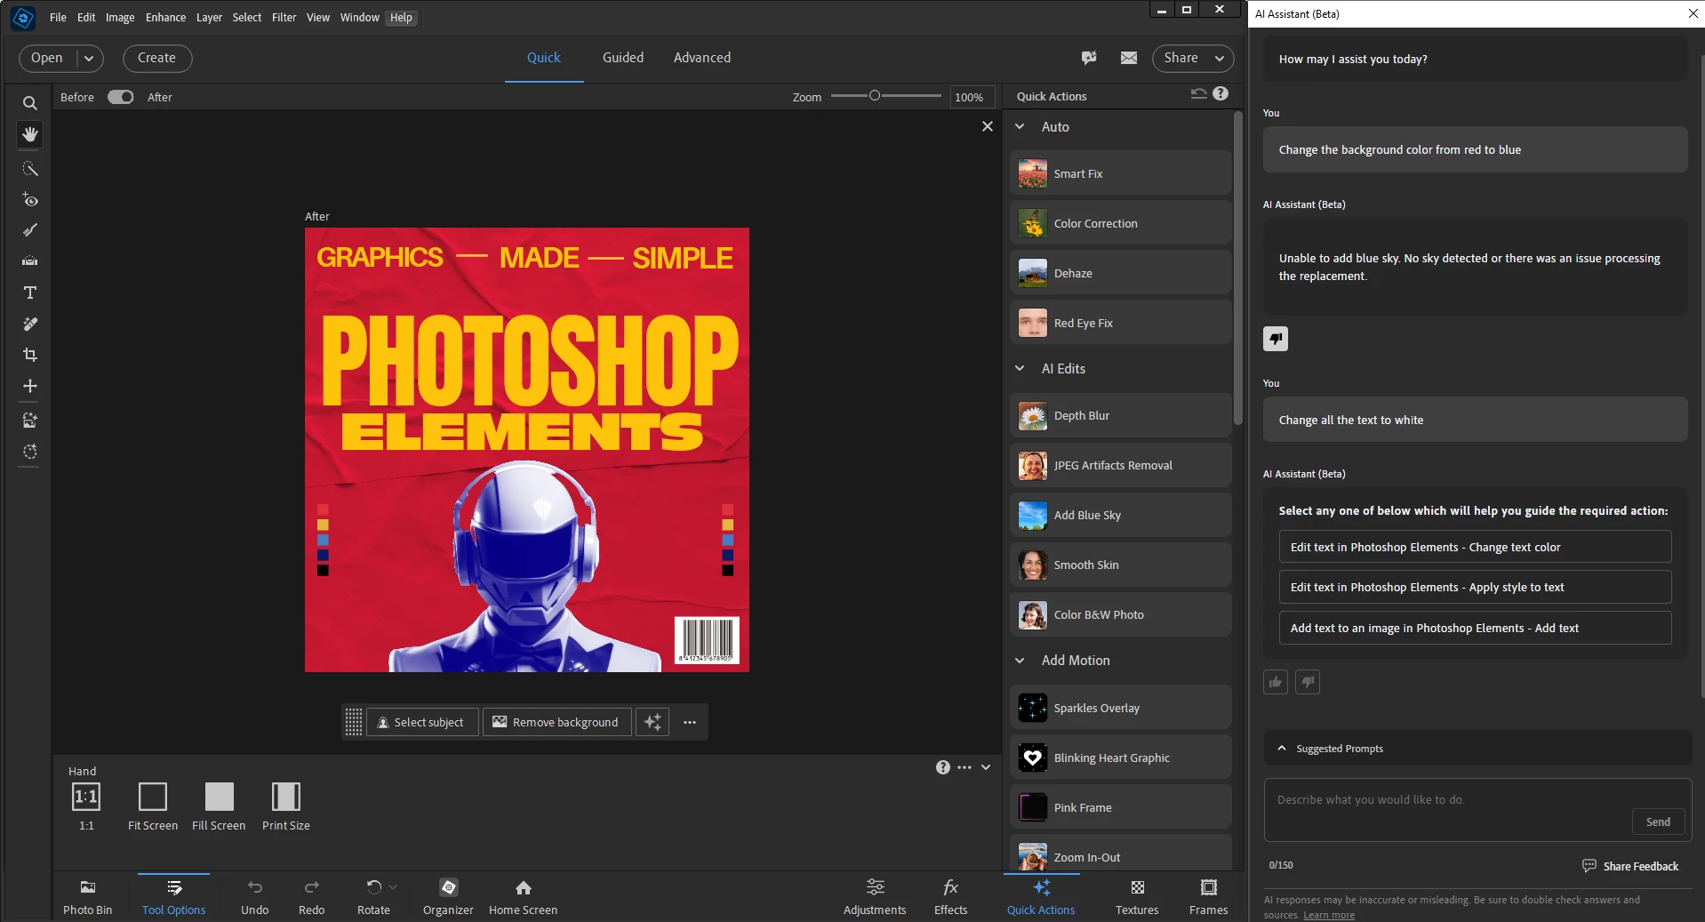Open the Effects panel

950,896
